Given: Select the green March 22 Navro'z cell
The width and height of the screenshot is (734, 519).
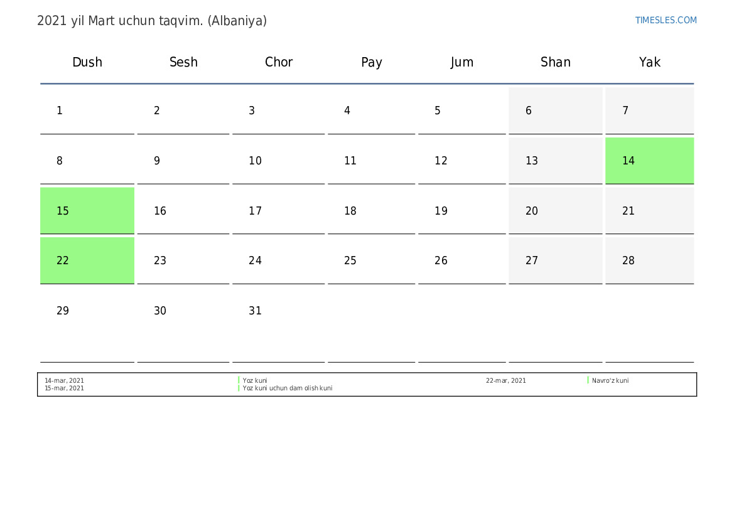Looking at the screenshot, I should click(87, 260).
